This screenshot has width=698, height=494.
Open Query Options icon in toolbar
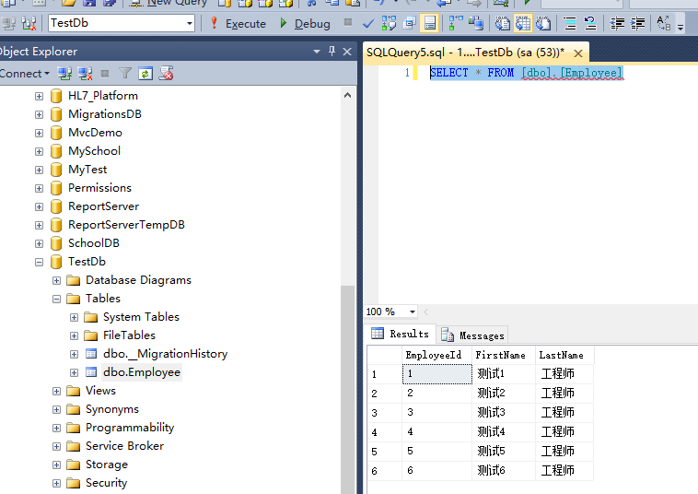click(409, 23)
